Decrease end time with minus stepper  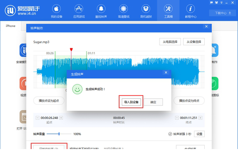(x=177, y=118)
